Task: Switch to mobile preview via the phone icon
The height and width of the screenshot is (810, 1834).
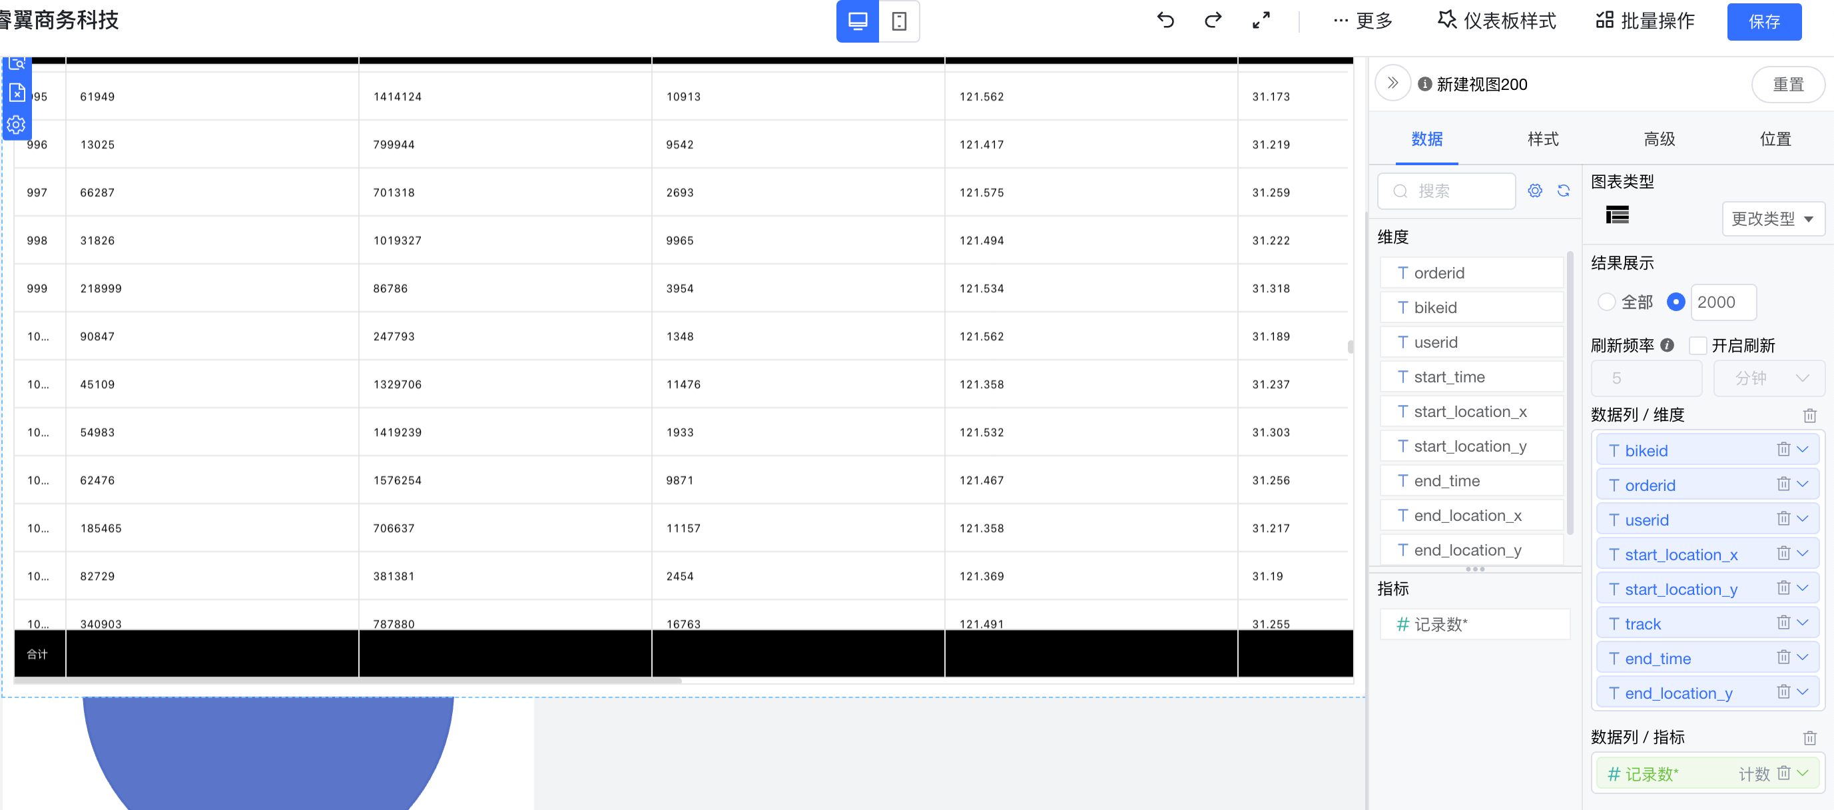Action: [900, 22]
